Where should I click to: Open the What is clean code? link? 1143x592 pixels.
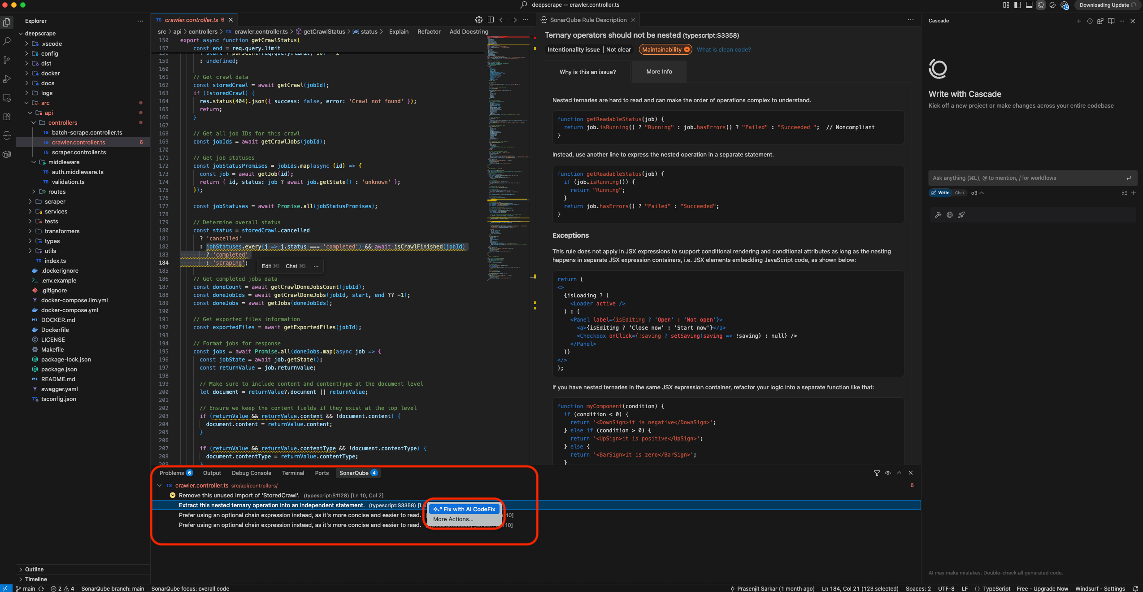pos(723,50)
